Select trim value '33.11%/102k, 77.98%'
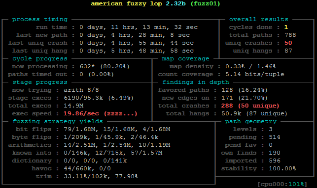Screen dimensions: 317x188 pos(101,176)
